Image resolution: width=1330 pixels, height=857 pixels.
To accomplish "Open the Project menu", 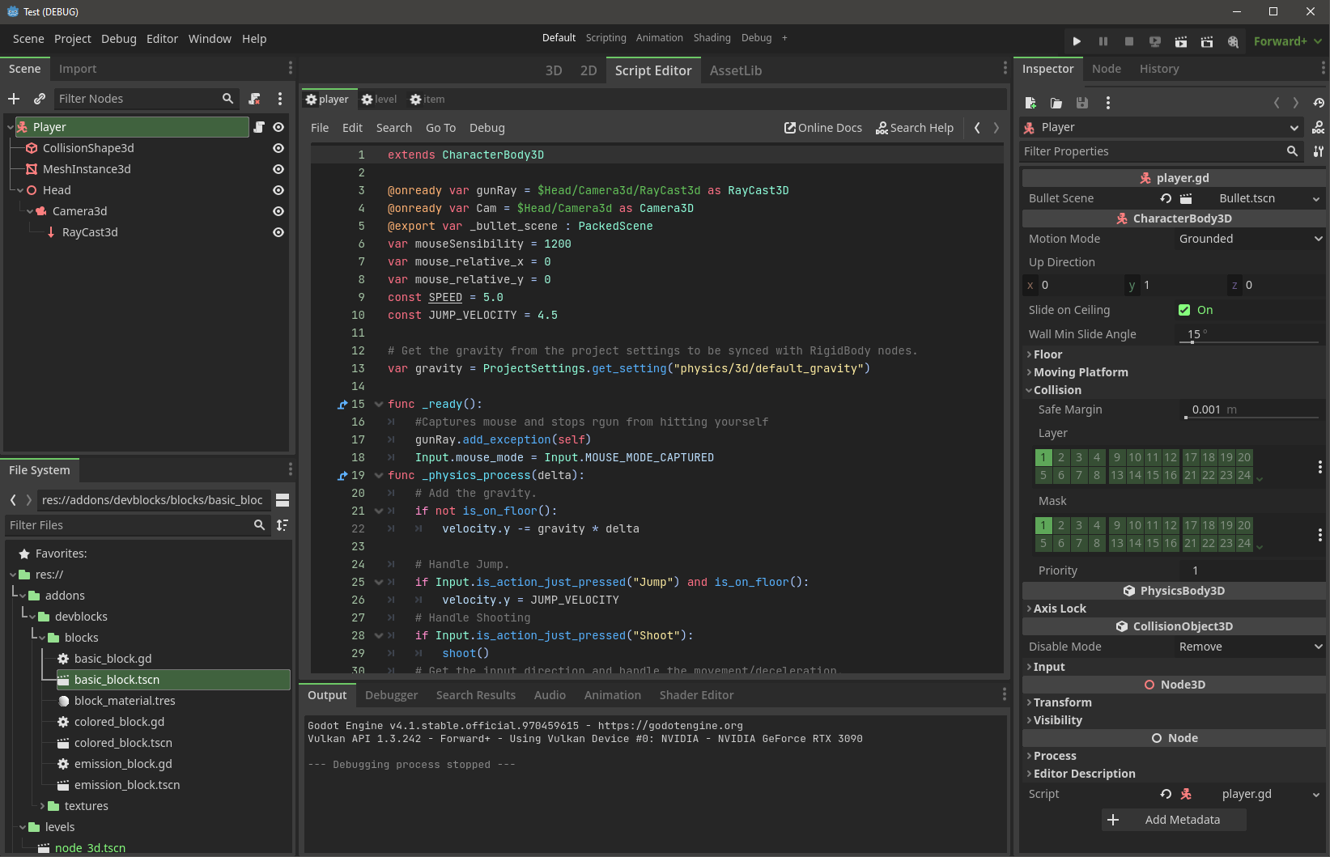I will [x=72, y=38].
